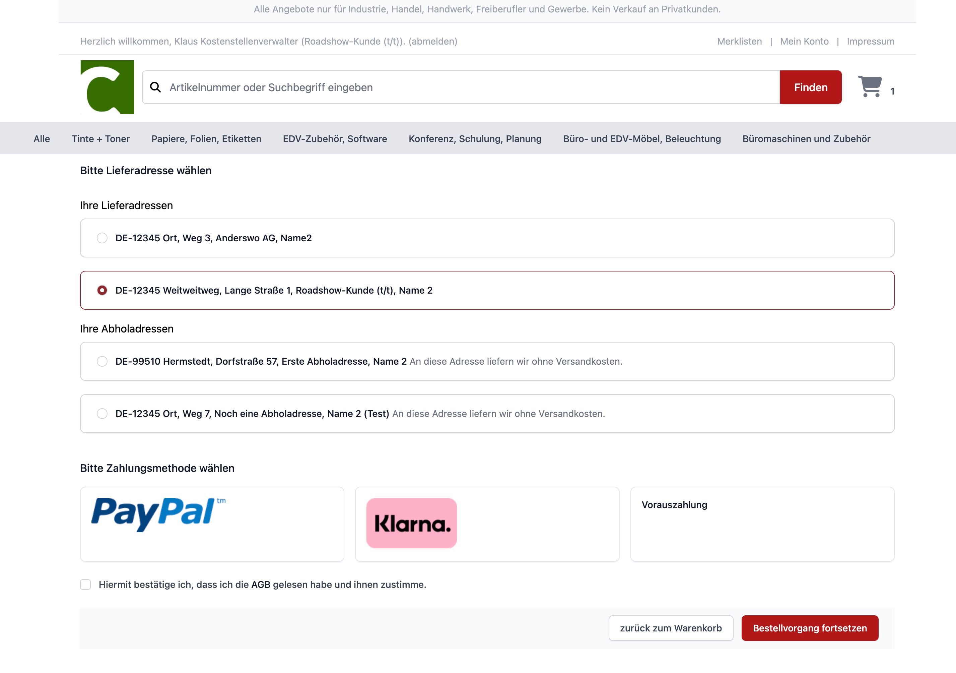Click the magnifier search icon
The height and width of the screenshot is (673, 956).
155,87
